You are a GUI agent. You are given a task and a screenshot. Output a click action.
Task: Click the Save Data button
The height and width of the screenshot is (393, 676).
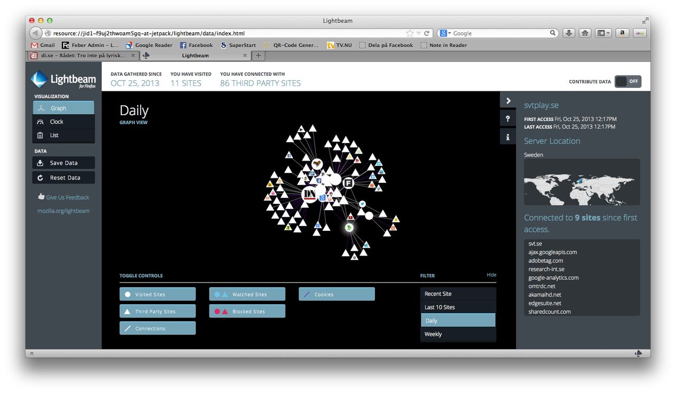pyautogui.click(x=63, y=163)
